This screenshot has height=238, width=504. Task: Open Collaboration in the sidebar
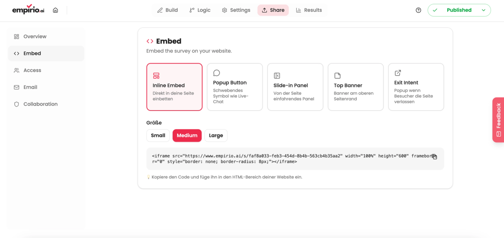point(46,104)
